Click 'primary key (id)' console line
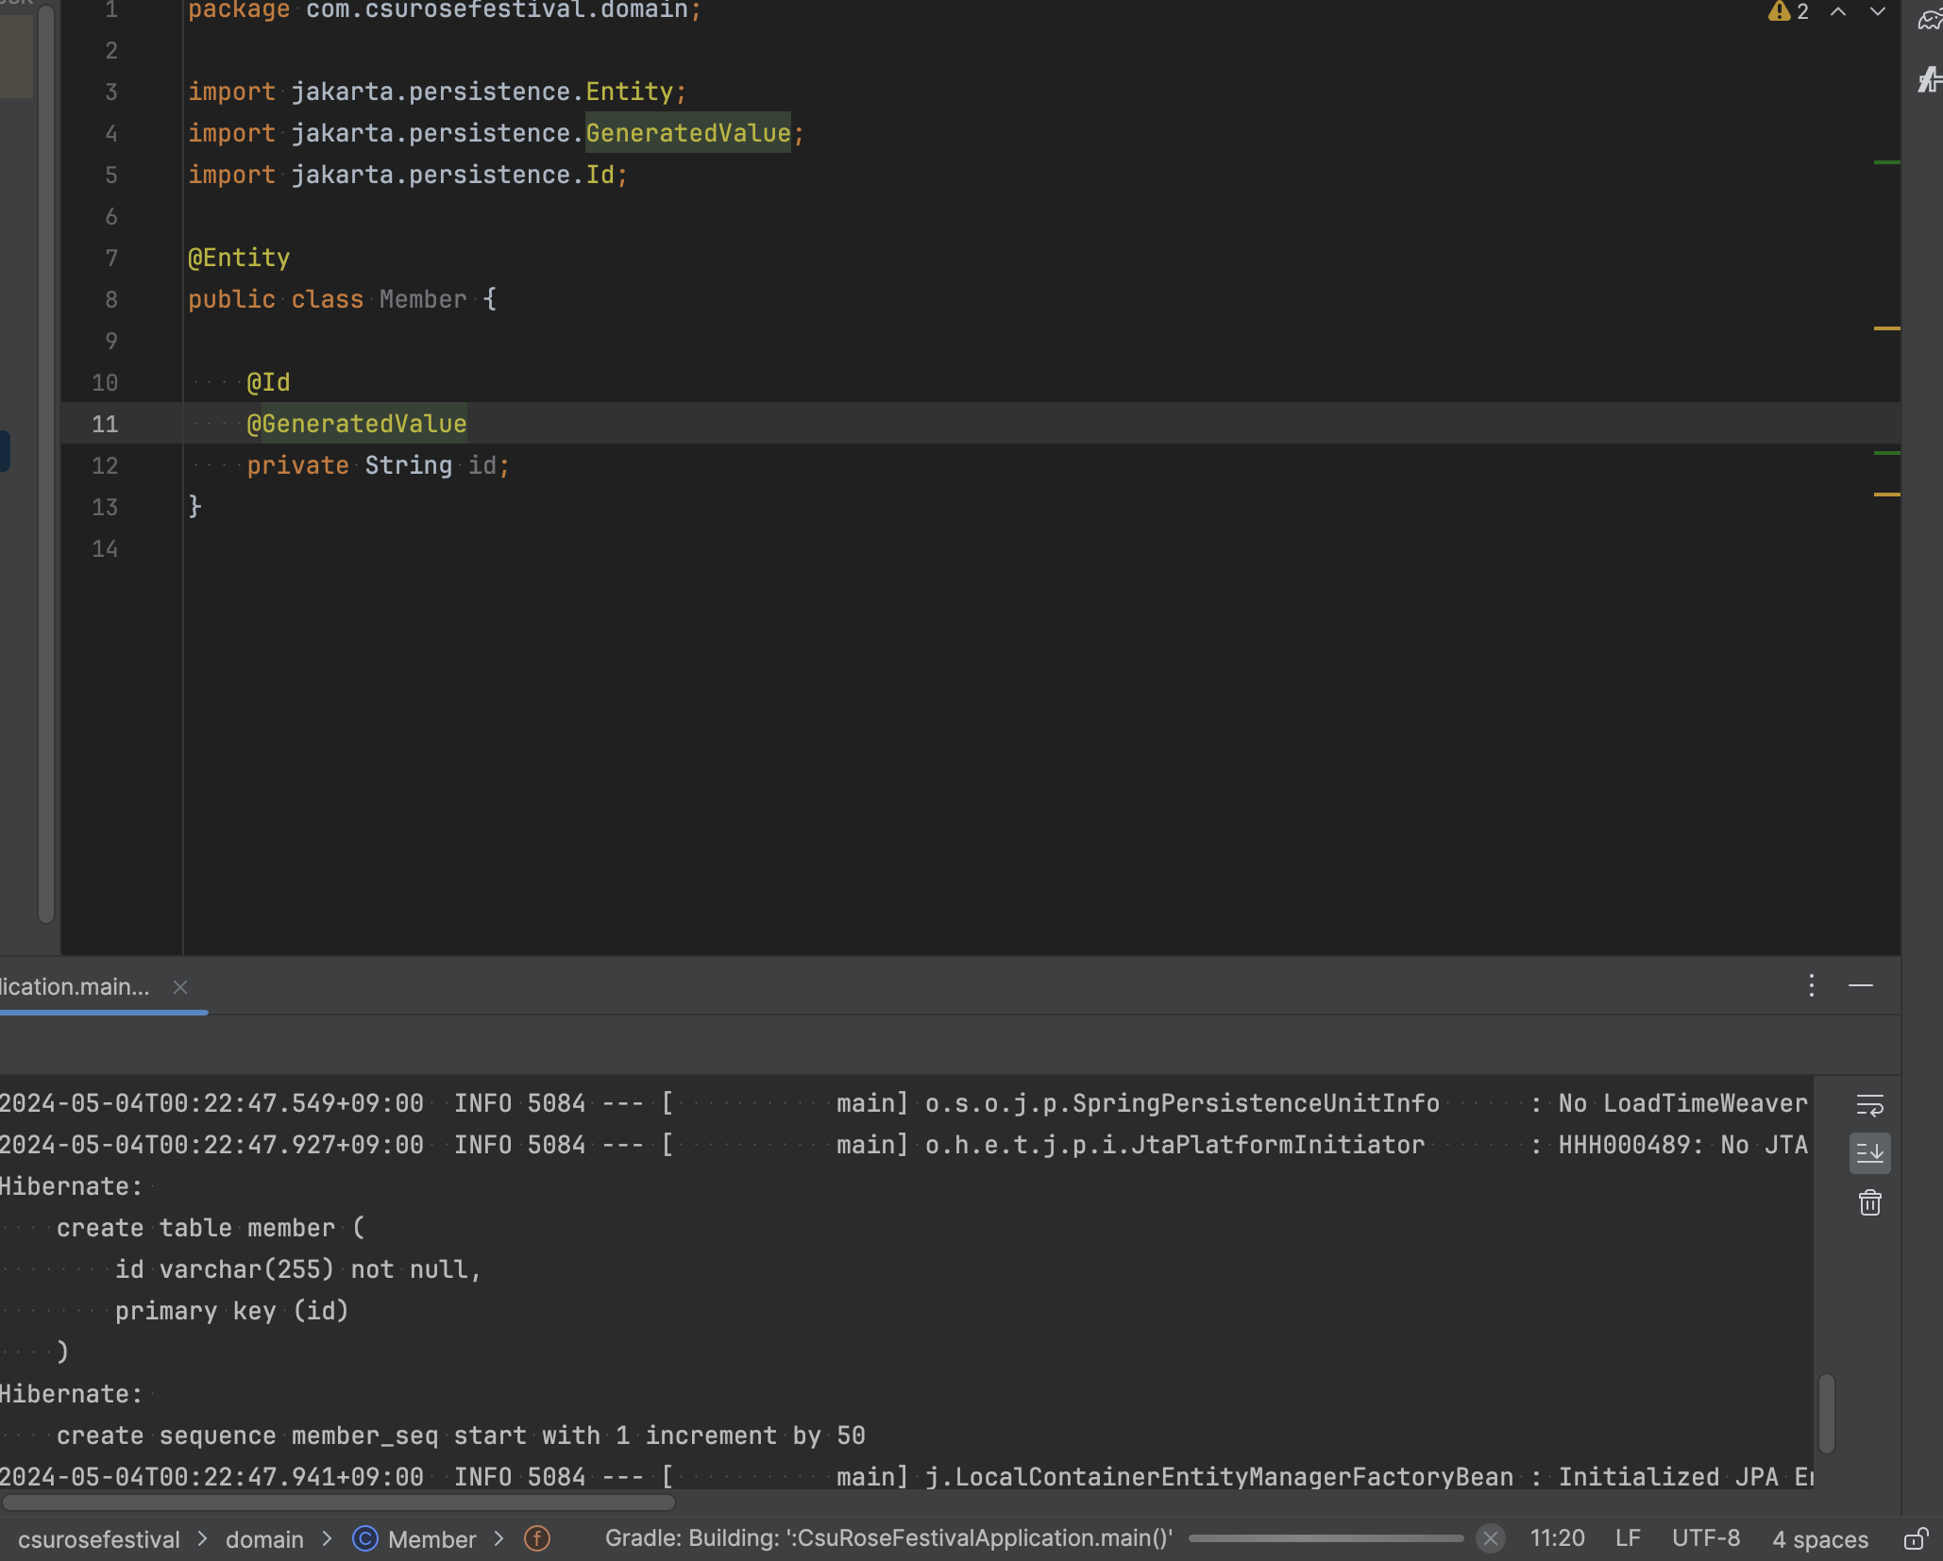The image size is (1943, 1561). coord(231,1311)
